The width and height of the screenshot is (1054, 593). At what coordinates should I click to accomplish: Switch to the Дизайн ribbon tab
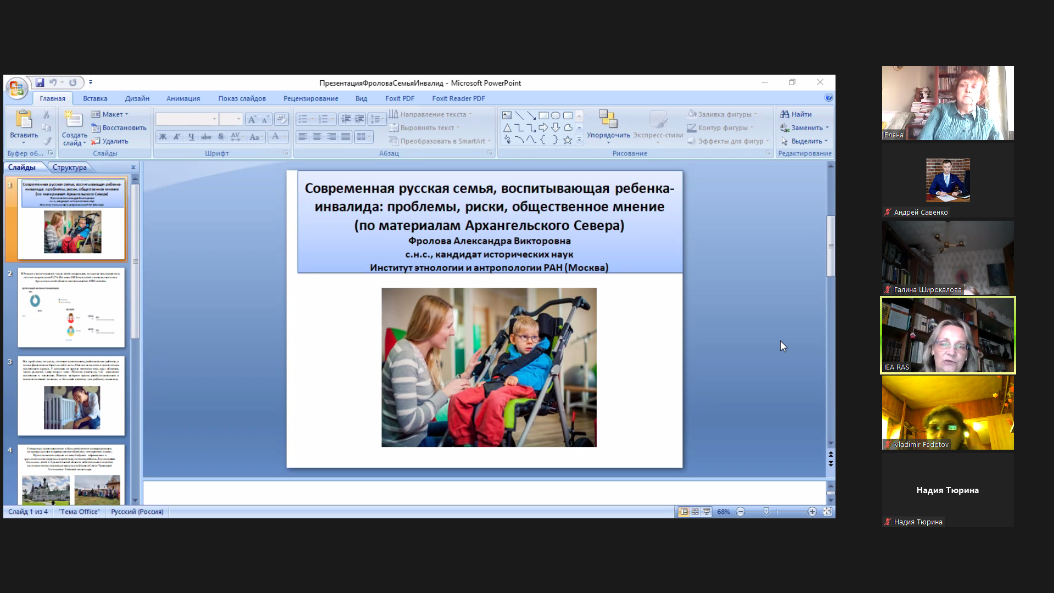point(137,98)
